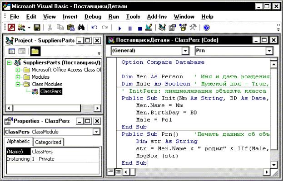
Task: Click code window scroll up arrow
Action: [x=274, y=64]
